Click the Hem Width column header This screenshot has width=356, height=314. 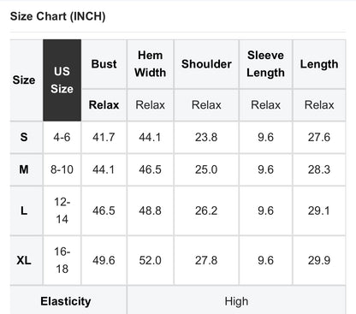(151, 64)
